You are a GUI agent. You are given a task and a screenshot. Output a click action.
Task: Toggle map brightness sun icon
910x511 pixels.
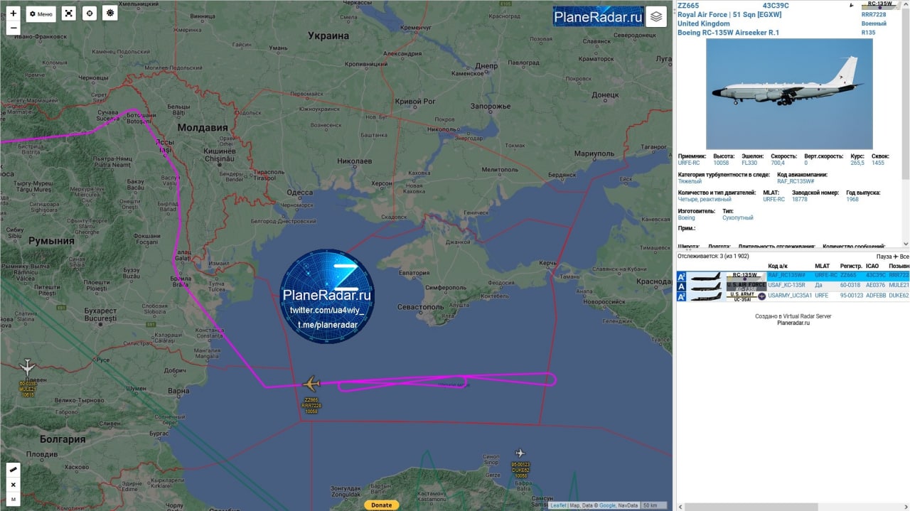(x=109, y=14)
